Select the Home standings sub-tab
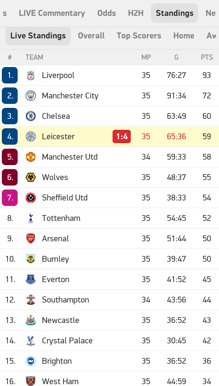219x386 pixels. pos(184,36)
